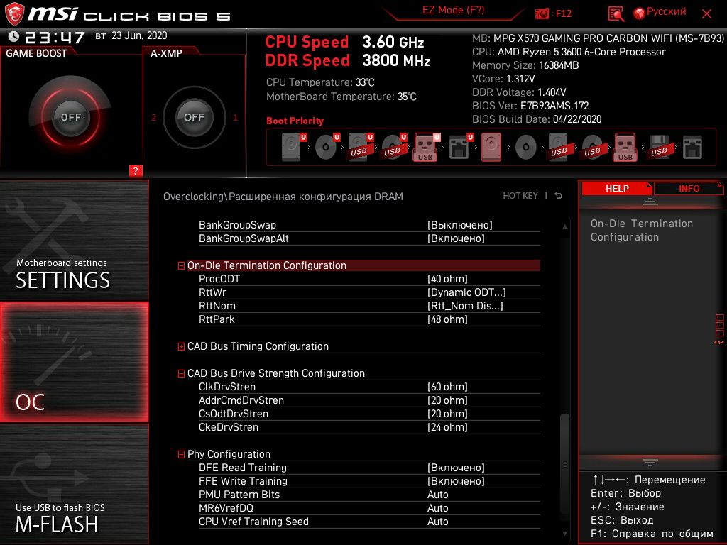
Task: Click the clock showing 23:47
Action: (55, 37)
